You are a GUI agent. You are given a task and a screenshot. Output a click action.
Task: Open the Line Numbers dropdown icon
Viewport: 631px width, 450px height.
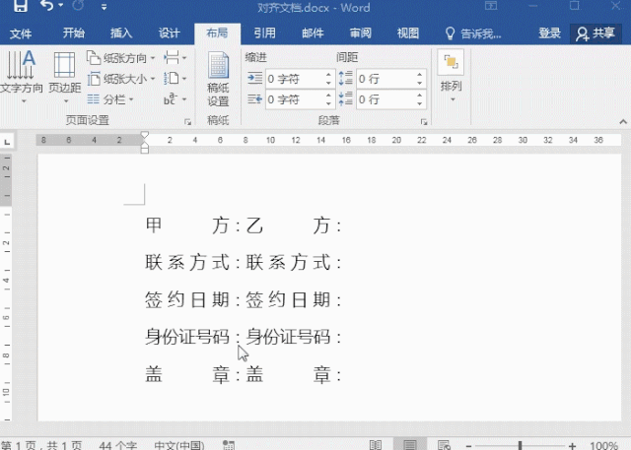tap(175, 79)
